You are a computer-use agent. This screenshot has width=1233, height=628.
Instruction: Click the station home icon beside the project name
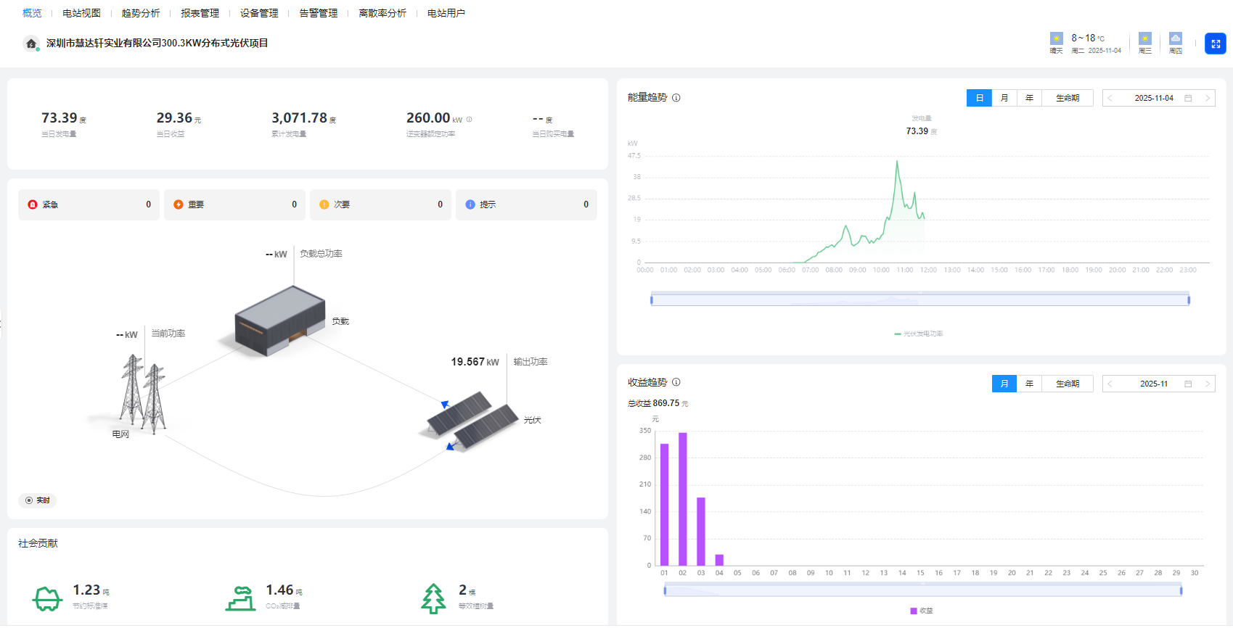[x=31, y=44]
